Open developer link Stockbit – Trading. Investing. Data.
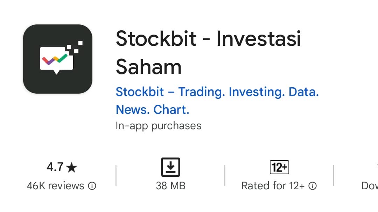The width and height of the screenshot is (378, 212). pyautogui.click(x=217, y=92)
